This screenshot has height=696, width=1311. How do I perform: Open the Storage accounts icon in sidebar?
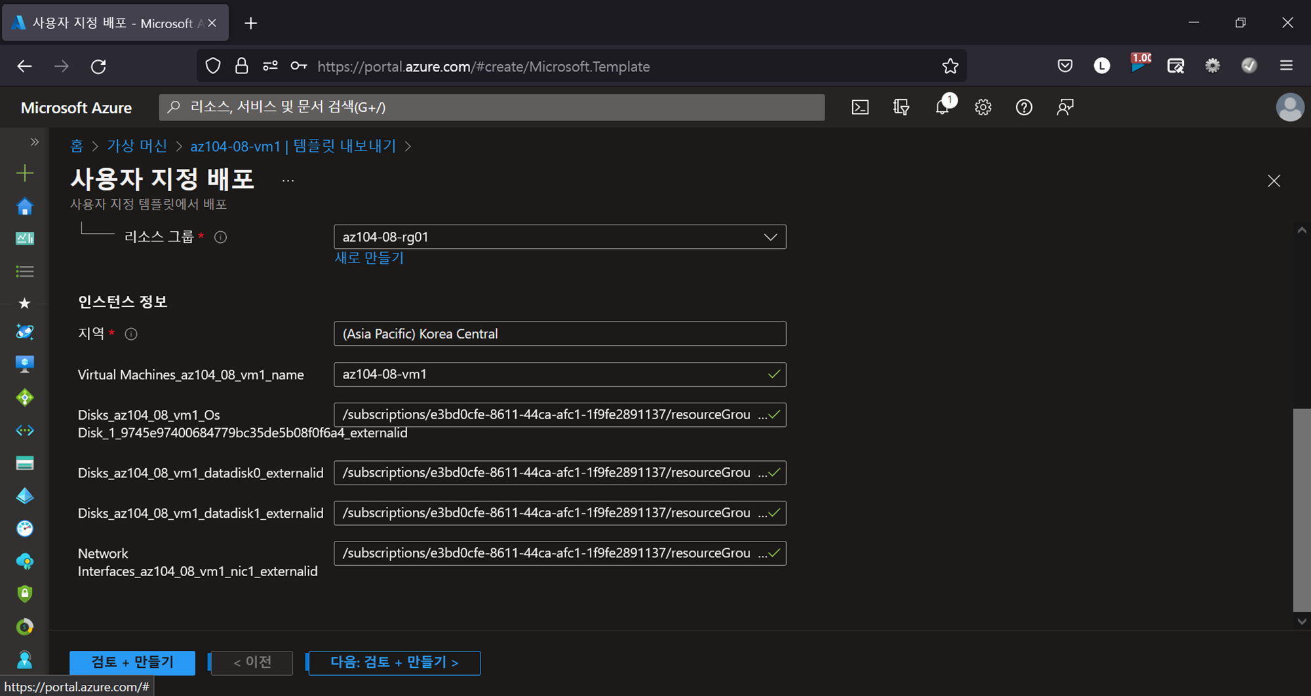coord(25,464)
